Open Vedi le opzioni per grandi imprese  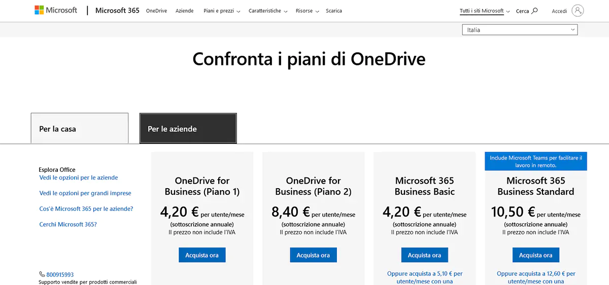click(85, 193)
